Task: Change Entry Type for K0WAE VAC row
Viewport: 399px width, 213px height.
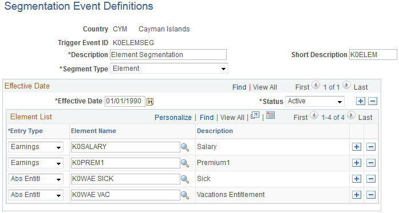Action: pyautogui.click(x=35, y=195)
